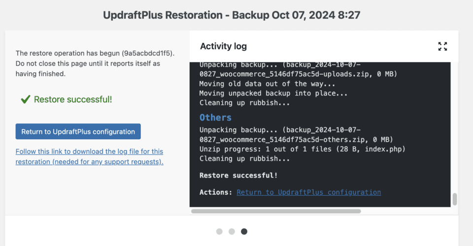Image resolution: width=473 pixels, height=246 pixels.
Task: Click 'The restore operation has begun' text
Action: tap(95, 53)
